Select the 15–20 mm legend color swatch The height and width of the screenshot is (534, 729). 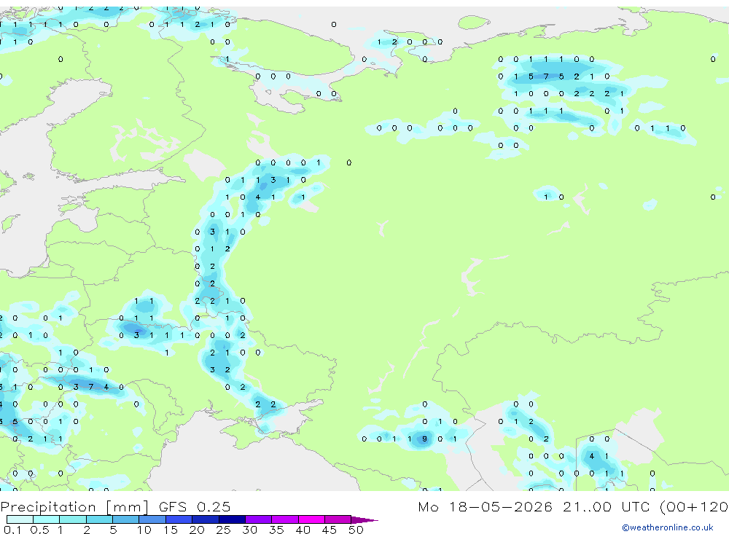pos(179,519)
